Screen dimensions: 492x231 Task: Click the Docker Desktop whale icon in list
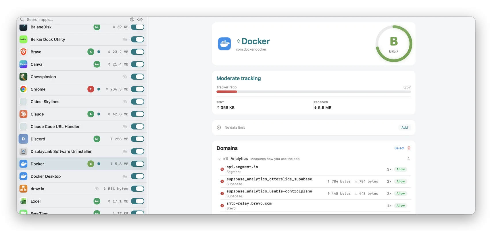(24, 176)
